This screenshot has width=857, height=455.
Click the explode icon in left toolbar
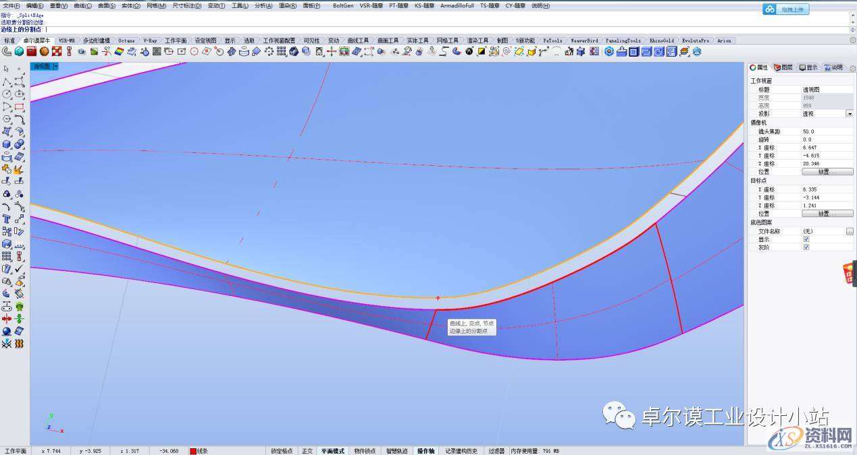[x=19, y=169]
